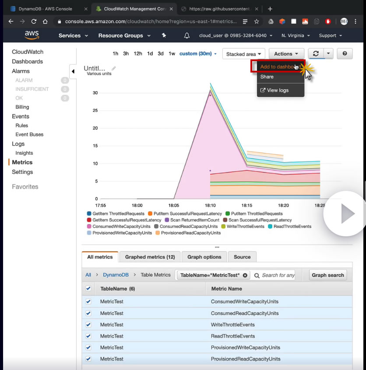Toggle the select-all checkbox in table header

click(x=88, y=288)
